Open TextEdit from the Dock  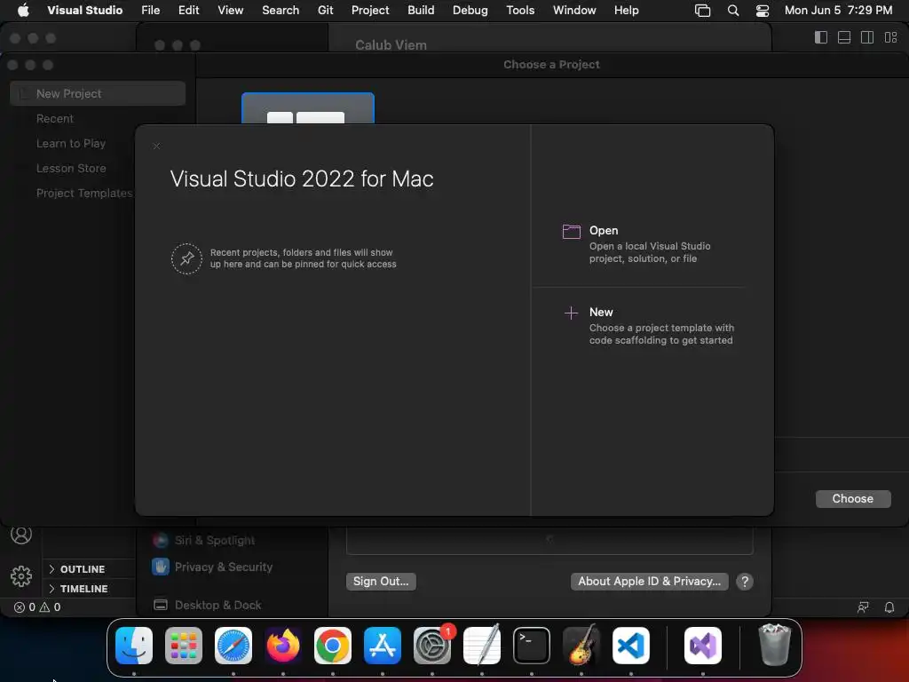tap(482, 646)
